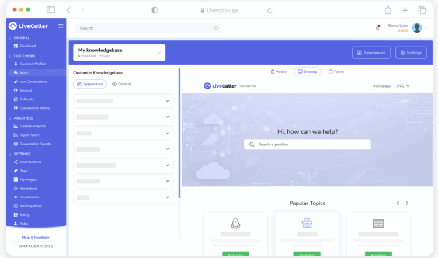Toggle the hamburger menu in the sidebar
Screen dimensions: 438x258
point(61,26)
